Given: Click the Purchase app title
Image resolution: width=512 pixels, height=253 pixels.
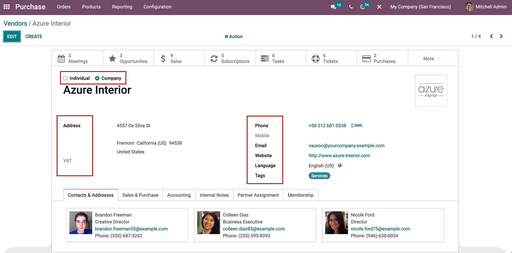Looking at the screenshot, I should click(30, 7).
